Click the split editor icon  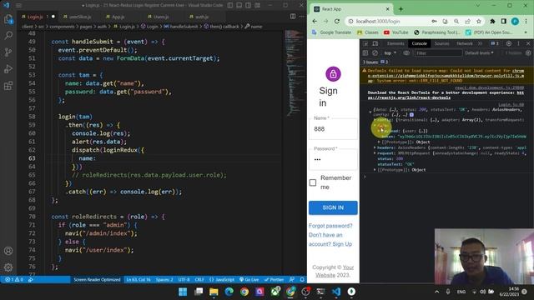tap(293, 17)
